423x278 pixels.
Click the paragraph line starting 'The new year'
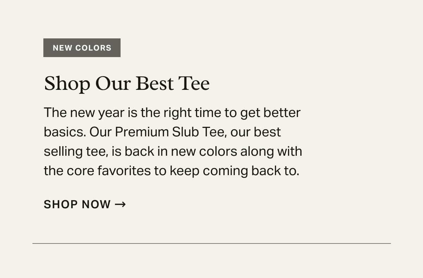coord(172,113)
